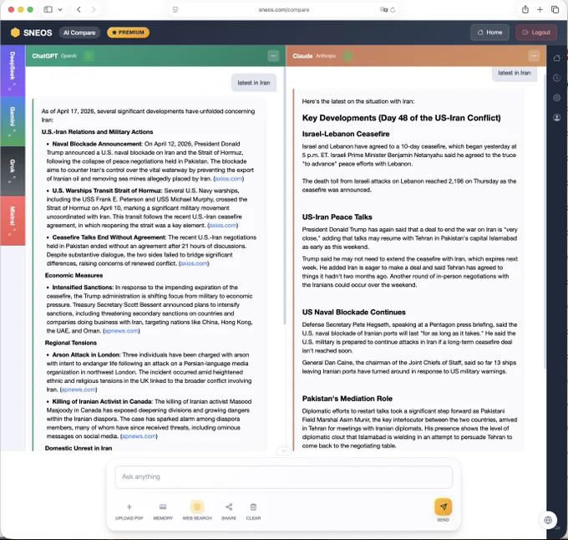Click the SNEOS hexagon logo

(x=15, y=33)
